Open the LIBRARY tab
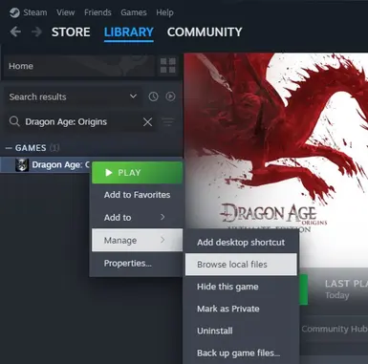 click(129, 32)
